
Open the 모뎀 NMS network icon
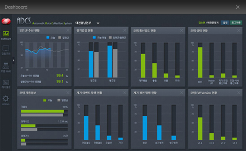click(6, 66)
